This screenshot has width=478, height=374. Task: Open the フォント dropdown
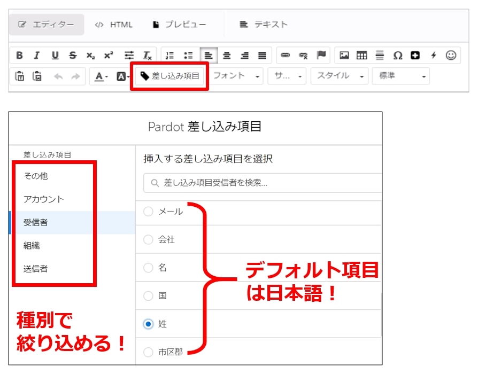tap(236, 76)
